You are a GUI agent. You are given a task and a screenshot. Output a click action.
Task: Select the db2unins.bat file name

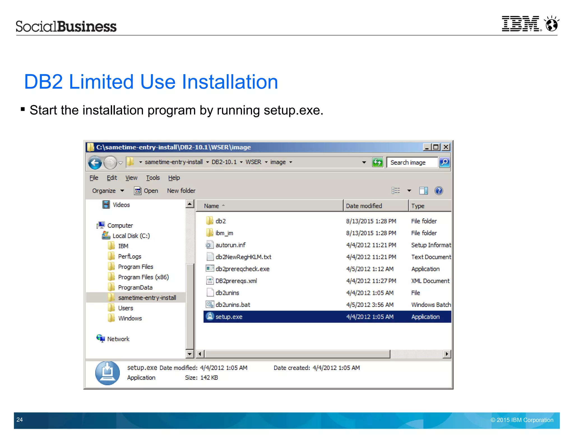233,305
